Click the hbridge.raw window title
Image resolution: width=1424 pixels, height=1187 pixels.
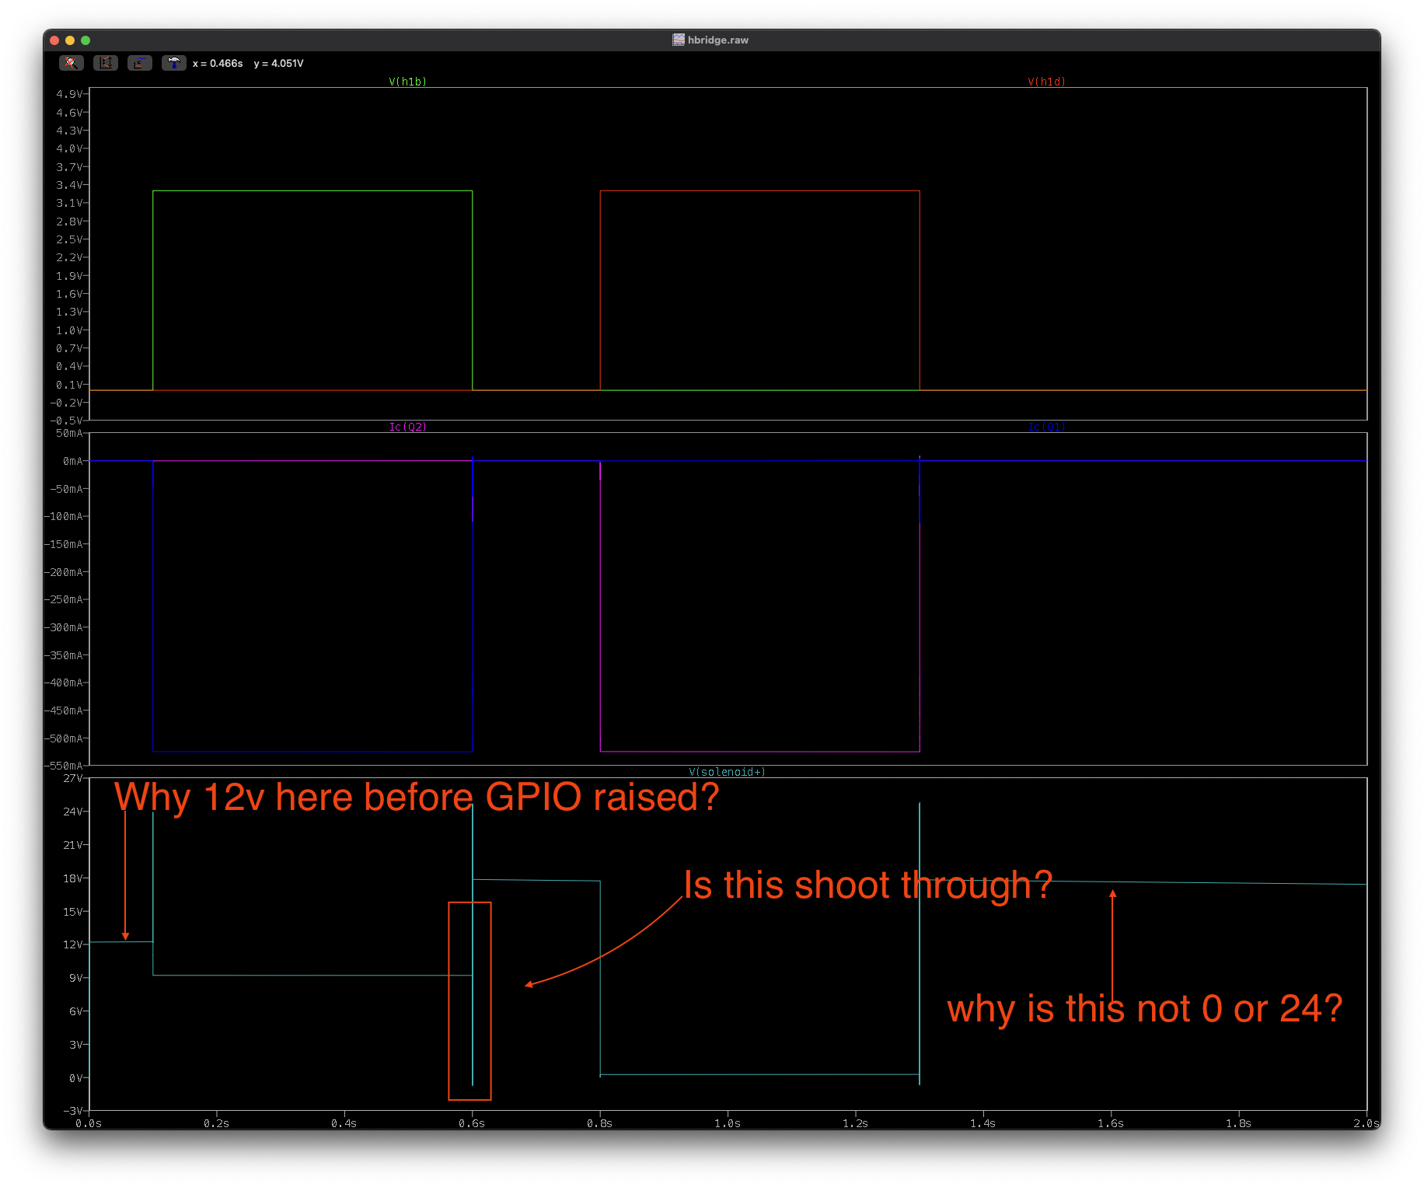point(718,40)
